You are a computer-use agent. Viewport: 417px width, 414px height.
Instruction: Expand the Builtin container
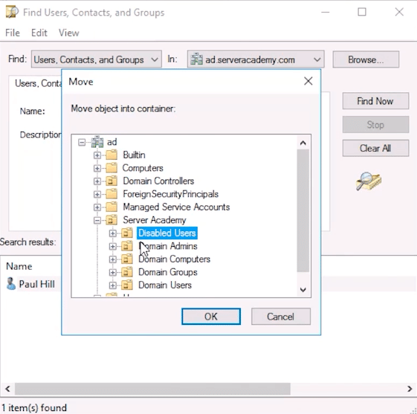pyautogui.click(x=97, y=155)
